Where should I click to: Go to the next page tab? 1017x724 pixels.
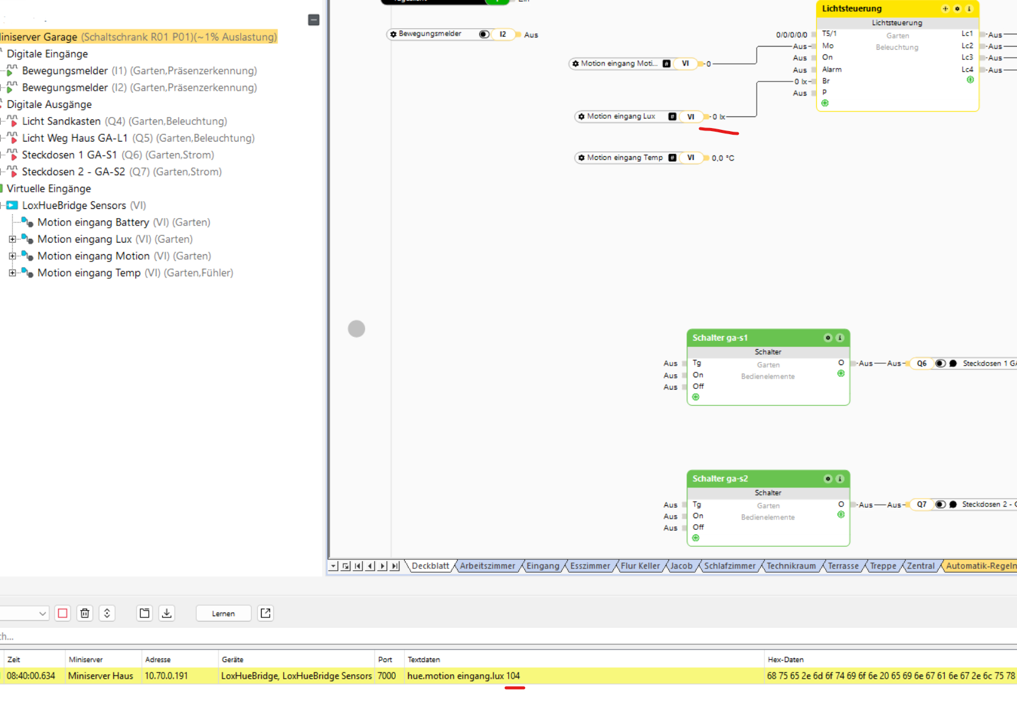coord(382,566)
